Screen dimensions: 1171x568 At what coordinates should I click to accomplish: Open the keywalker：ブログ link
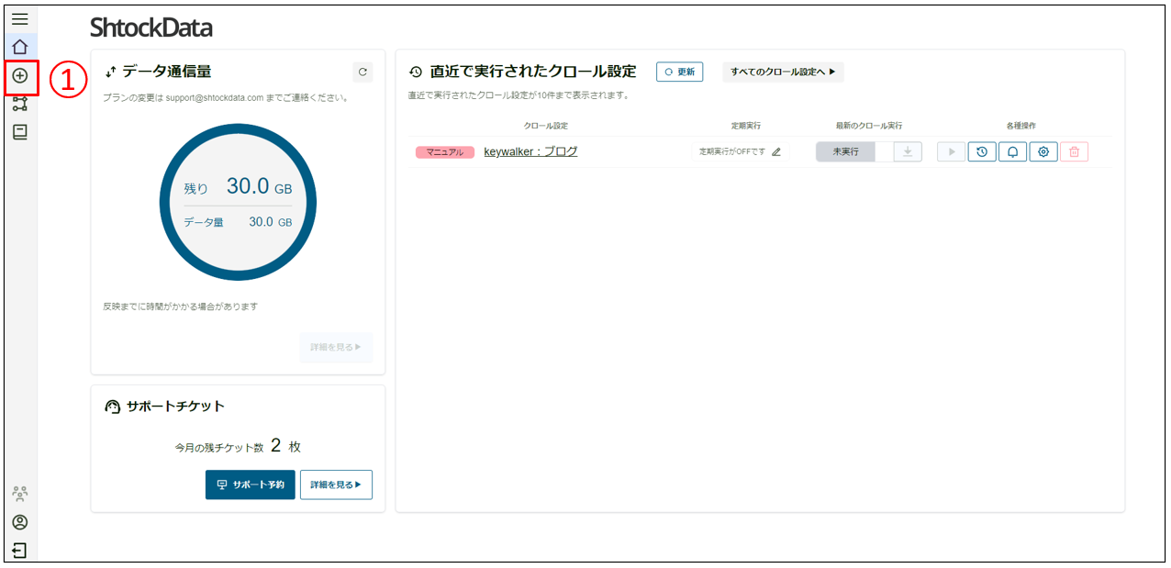point(530,151)
